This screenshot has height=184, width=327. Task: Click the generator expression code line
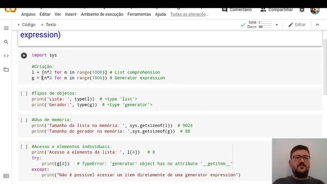click(x=98, y=78)
